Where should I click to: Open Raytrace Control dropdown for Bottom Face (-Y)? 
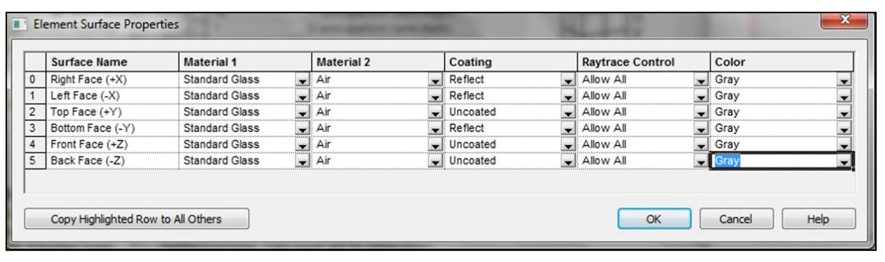pos(701,129)
